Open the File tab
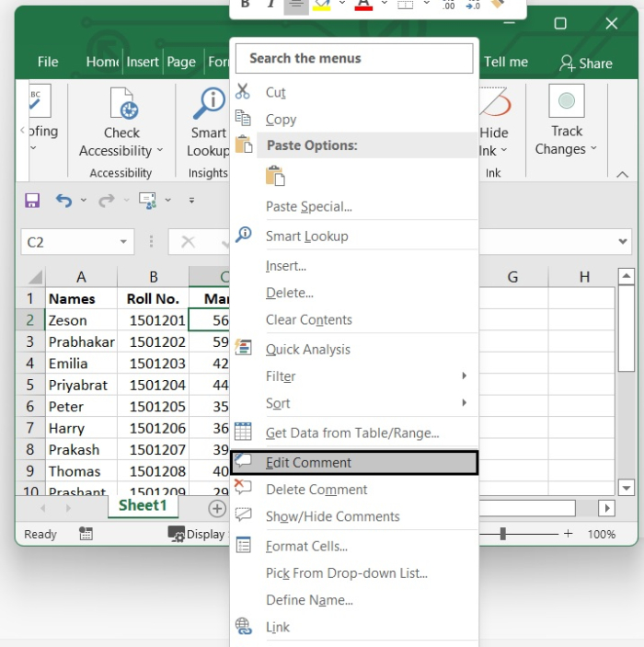This screenshot has width=644, height=647. tap(48, 62)
